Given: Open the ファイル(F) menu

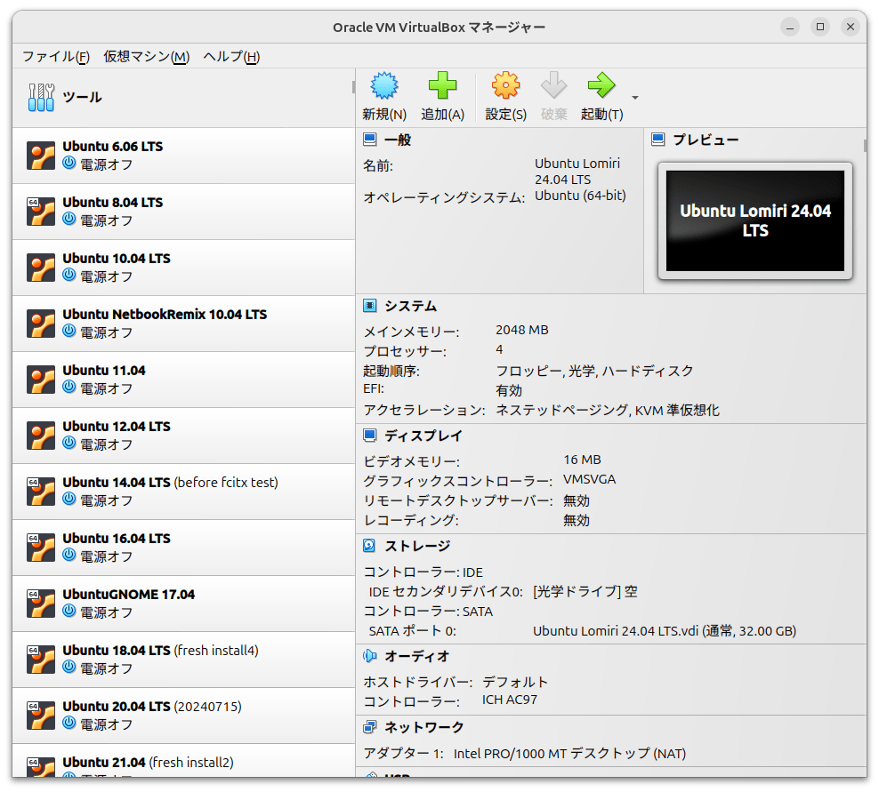Looking at the screenshot, I should tap(56, 57).
